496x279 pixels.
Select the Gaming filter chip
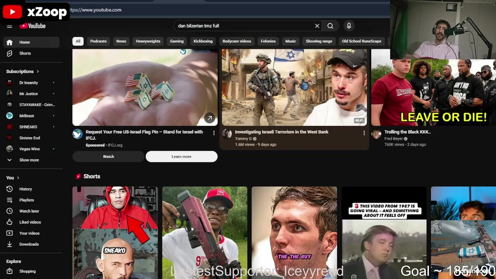pos(177,41)
